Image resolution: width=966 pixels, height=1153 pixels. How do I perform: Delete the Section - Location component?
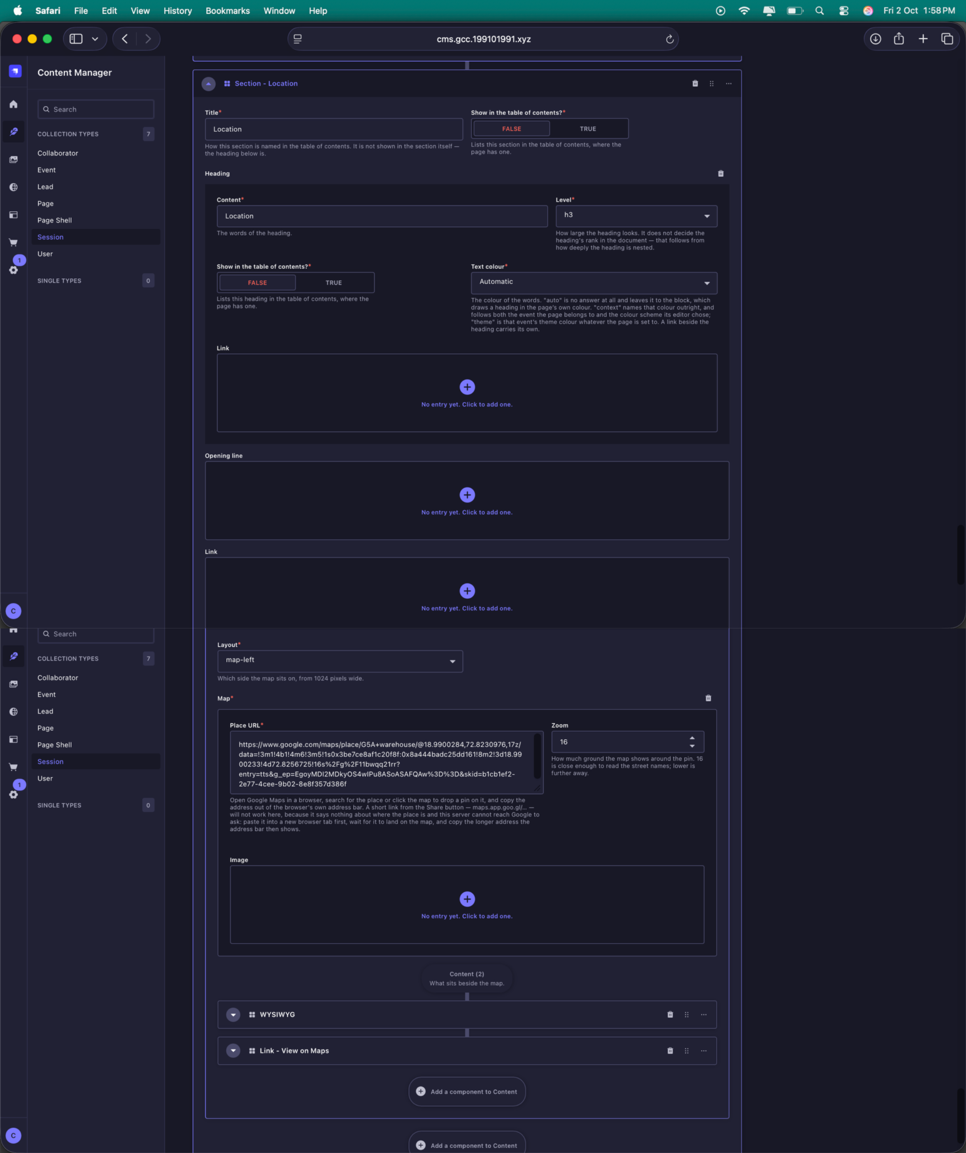[695, 84]
